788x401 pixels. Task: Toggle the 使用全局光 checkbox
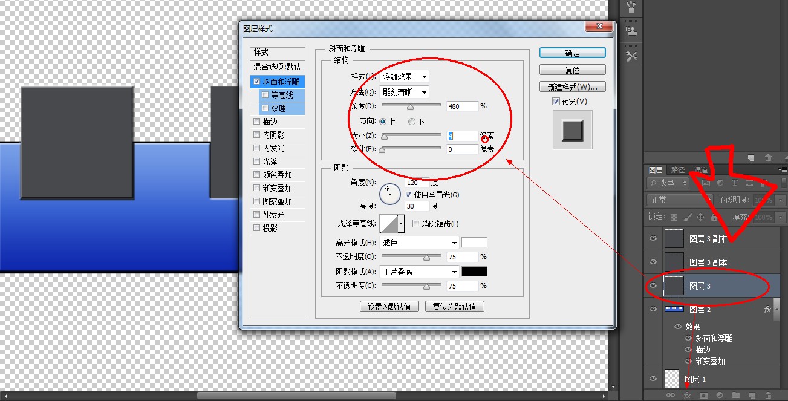[408, 195]
